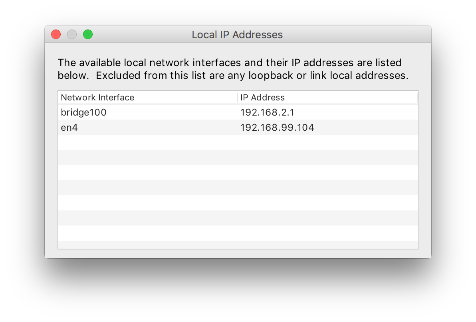Sort by the IP Address column header
476x322 pixels.
tap(262, 98)
